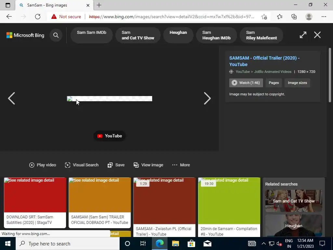Viewport: 333px width, 250px height.
Task: Show hidden system tray icons
Action: click(x=263, y=243)
